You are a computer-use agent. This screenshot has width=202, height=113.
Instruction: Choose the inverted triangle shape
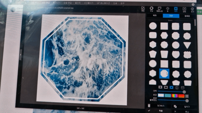point(187,45)
